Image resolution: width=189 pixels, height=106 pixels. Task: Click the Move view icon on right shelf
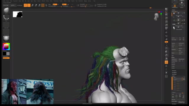coord(166,52)
